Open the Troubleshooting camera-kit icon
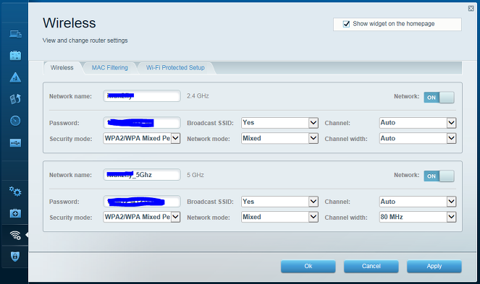The width and height of the screenshot is (480, 284). 15,213
